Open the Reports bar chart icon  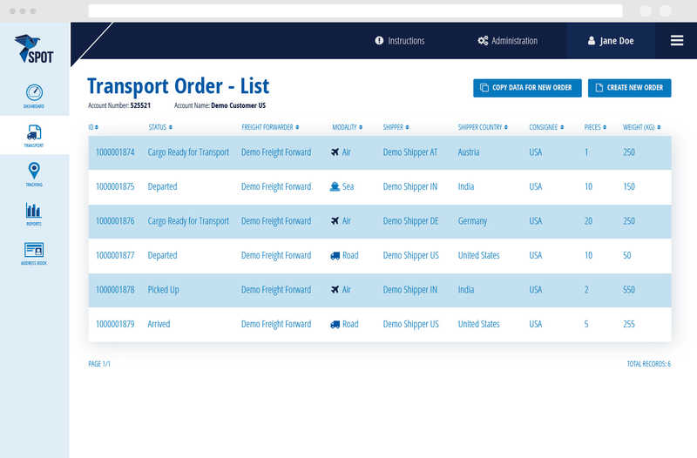click(x=34, y=211)
